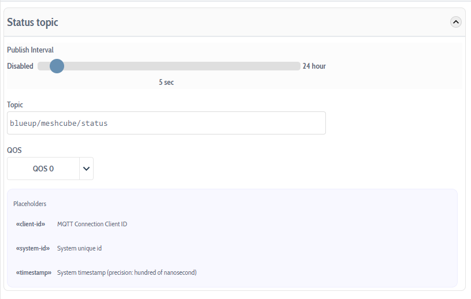Click the System unique id description
471x299 pixels.
click(x=79, y=248)
